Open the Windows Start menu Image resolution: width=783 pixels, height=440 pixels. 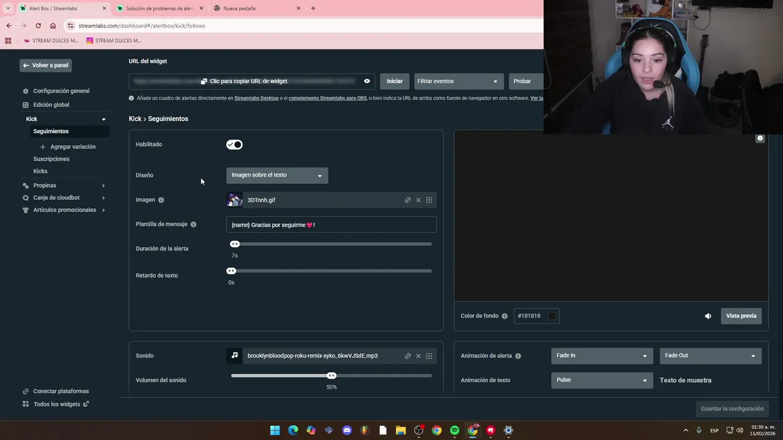point(275,430)
